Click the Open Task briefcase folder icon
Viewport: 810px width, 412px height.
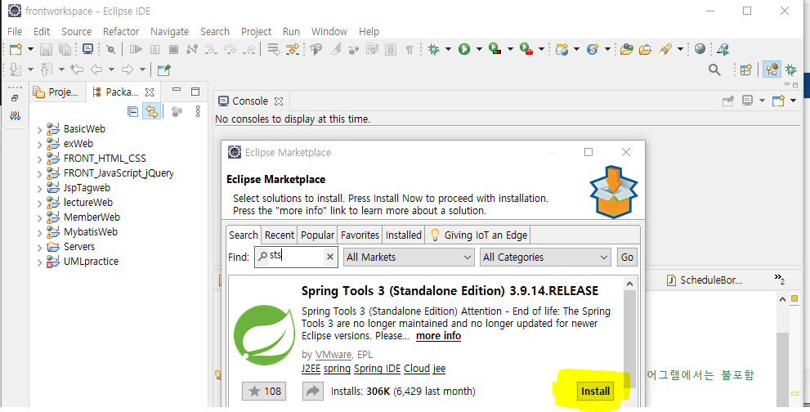click(645, 49)
